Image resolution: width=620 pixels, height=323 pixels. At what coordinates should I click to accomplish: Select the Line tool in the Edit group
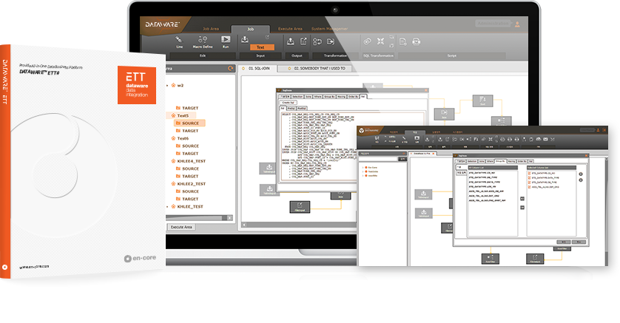[x=179, y=41]
